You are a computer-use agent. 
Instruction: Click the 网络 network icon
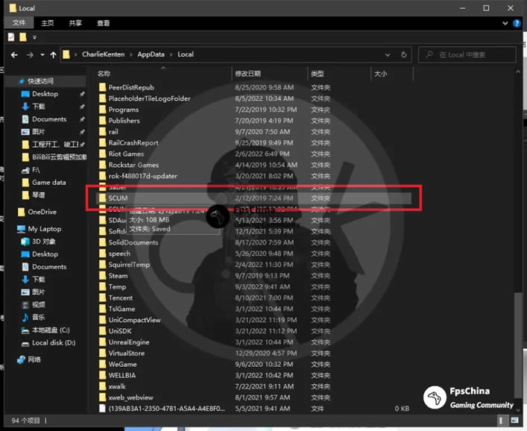[x=22, y=359]
